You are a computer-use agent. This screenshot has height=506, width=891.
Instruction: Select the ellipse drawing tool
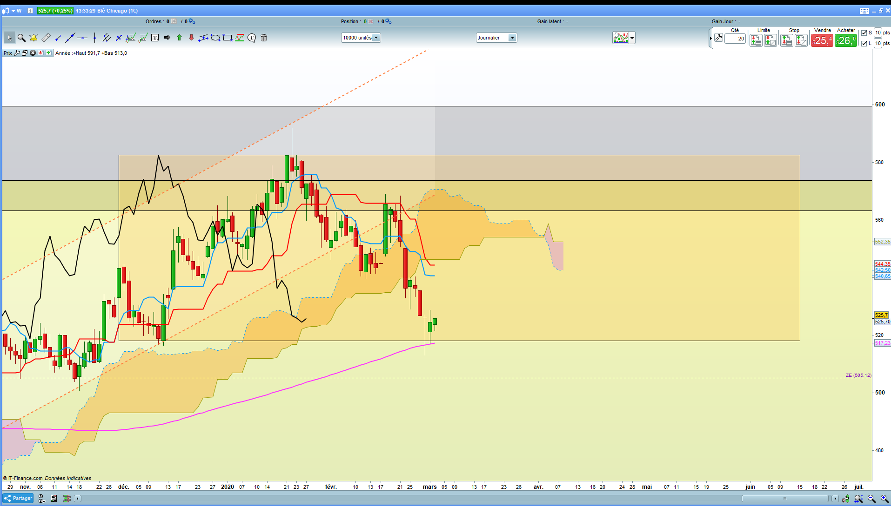[x=215, y=38]
